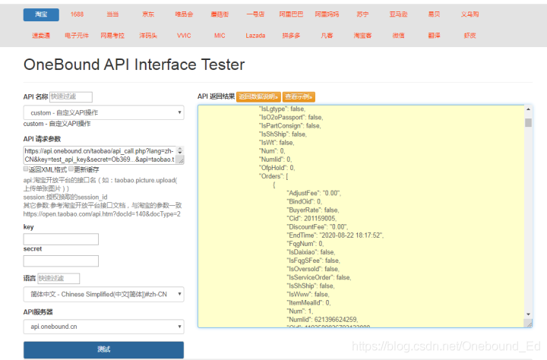Open the custom API name dropdown
This screenshot has width=547, height=360.
103,112
